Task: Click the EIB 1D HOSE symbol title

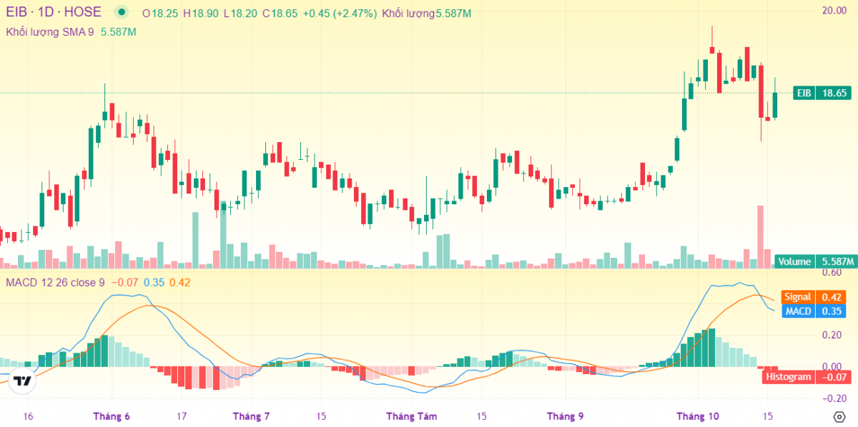Action: 54,13
